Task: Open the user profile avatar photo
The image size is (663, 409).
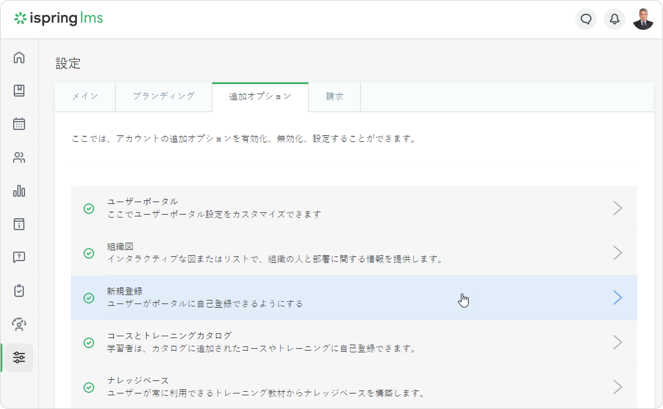Action: (643, 19)
